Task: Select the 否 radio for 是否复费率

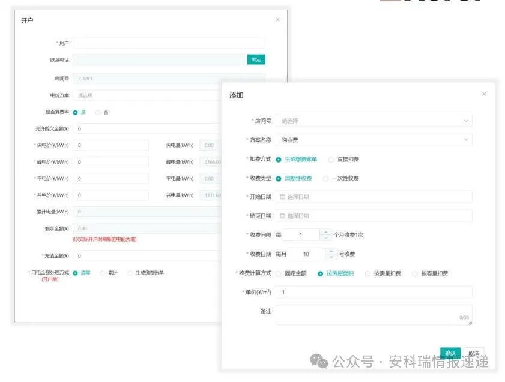Action: click(x=98, y=112)
